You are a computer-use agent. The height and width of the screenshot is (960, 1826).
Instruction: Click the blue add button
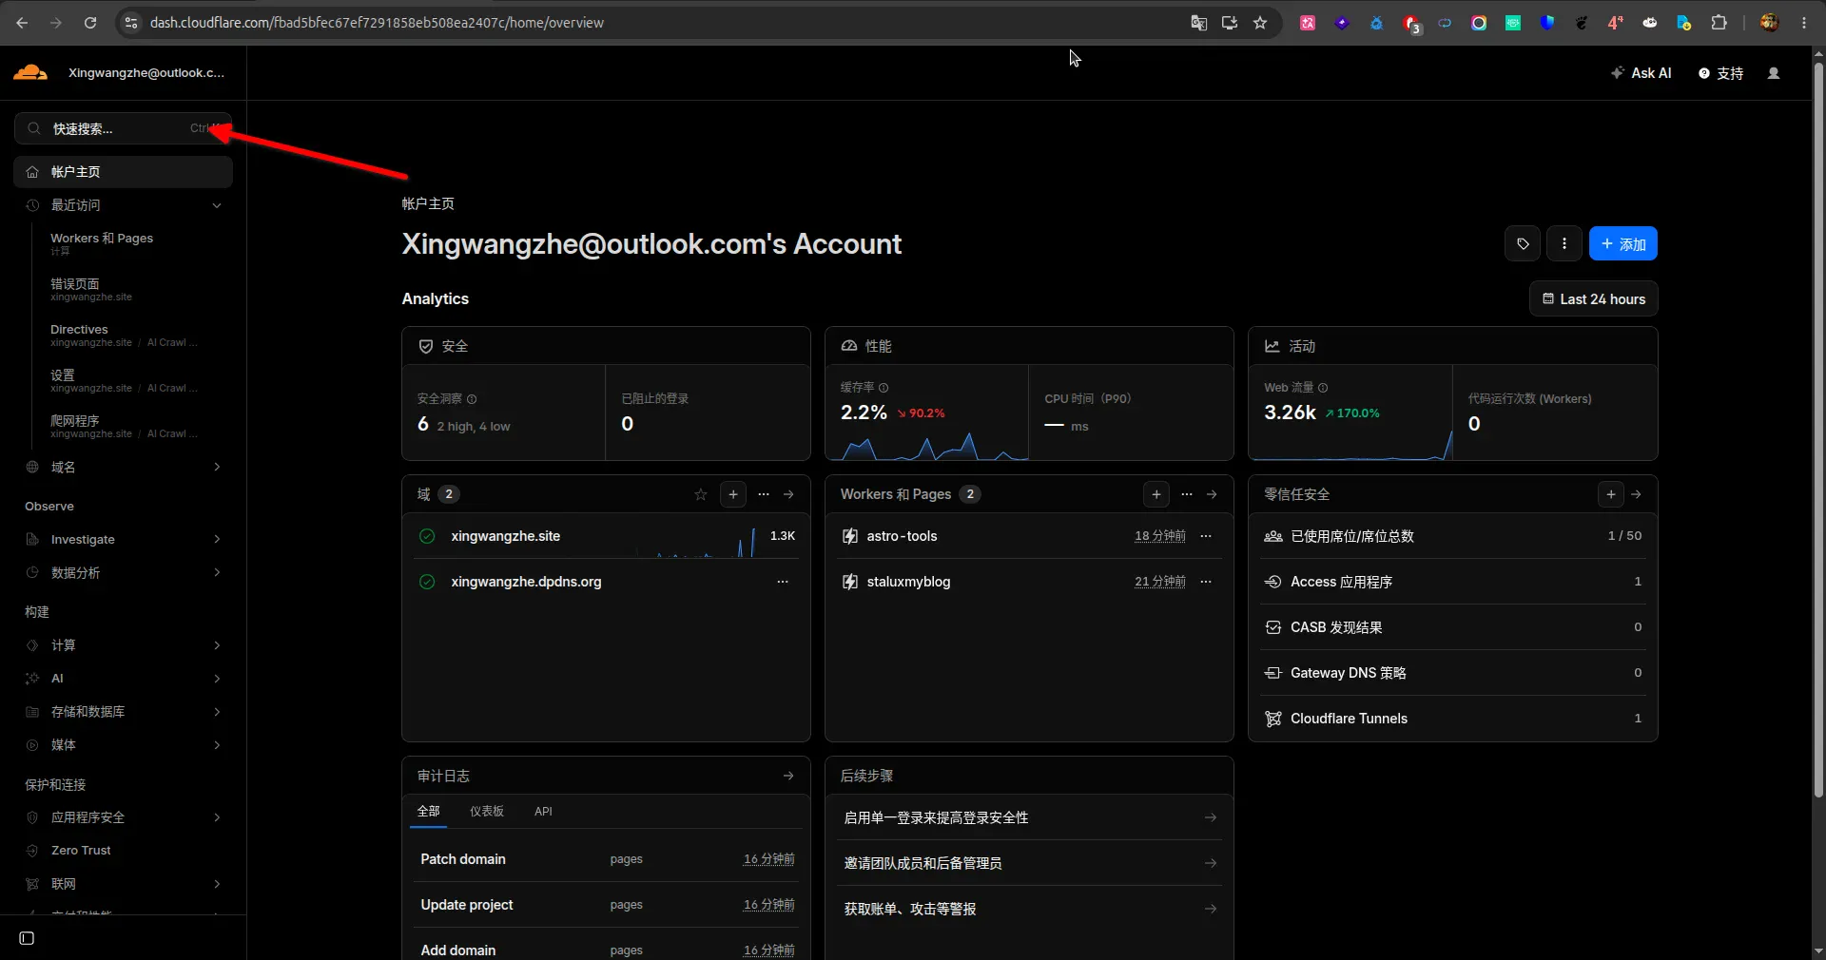point(1623,244)
